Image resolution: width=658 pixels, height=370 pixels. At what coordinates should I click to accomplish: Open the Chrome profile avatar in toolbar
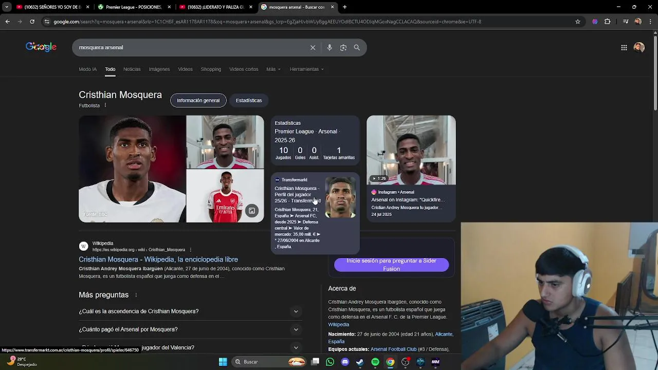pyautogui.click(x=638, y=22)
